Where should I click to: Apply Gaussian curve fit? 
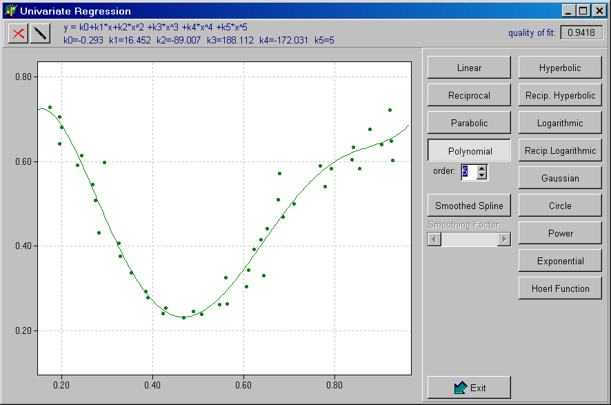[x=560, y=178]
